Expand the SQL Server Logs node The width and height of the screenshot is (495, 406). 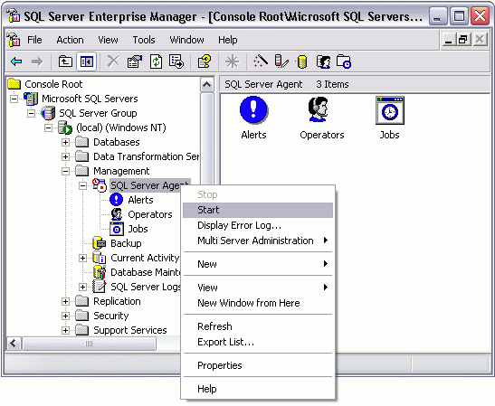click(82, 287)
